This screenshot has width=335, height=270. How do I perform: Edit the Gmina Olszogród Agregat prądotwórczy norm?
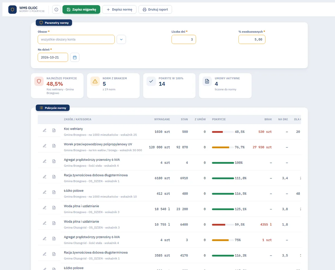pyautogui.click(x=44, y=238)
